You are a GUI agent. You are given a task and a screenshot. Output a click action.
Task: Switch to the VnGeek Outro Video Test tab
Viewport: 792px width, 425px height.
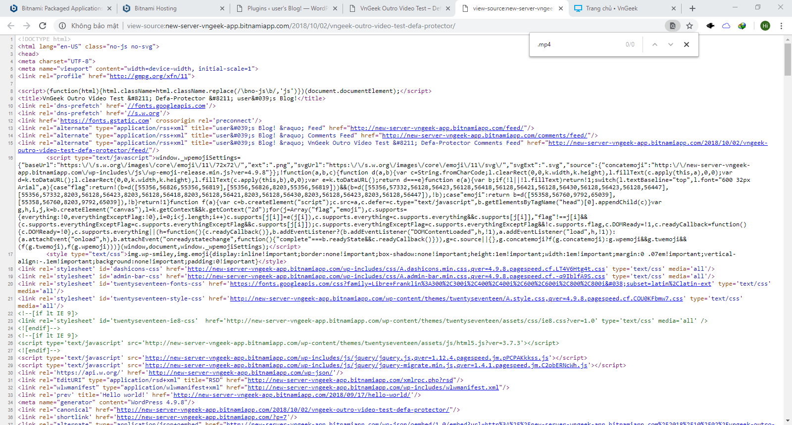[x=399, y=8]
